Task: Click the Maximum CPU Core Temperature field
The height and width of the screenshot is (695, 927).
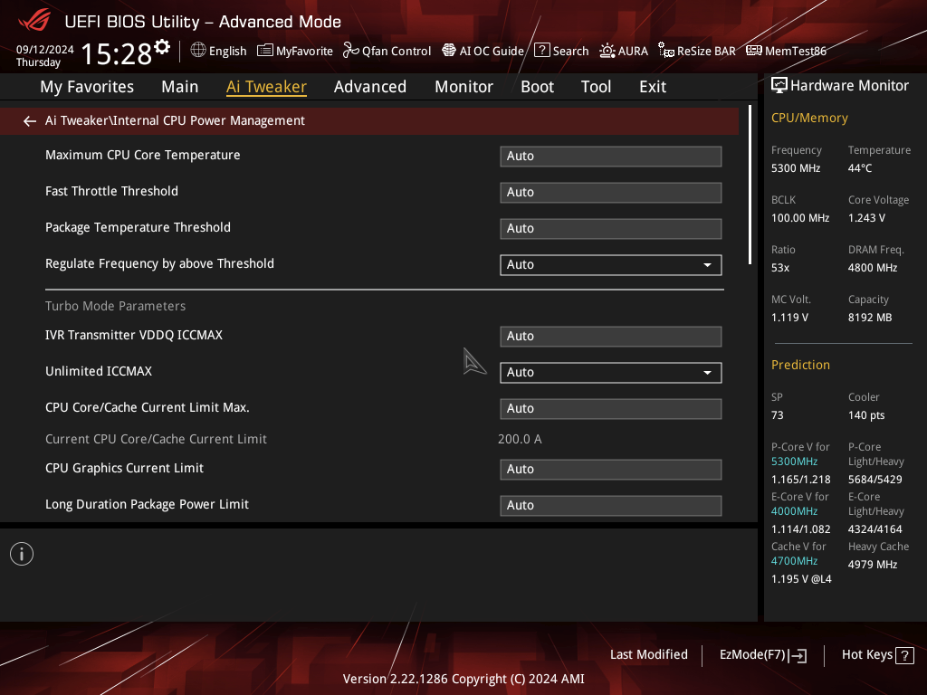Action: coord(611,156)
